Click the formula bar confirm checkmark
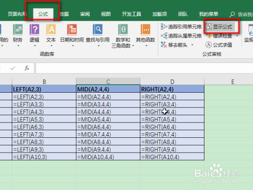 click(x=13, y=68)
